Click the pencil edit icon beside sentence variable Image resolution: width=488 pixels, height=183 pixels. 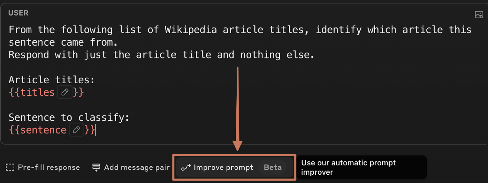tap(76, 130)
